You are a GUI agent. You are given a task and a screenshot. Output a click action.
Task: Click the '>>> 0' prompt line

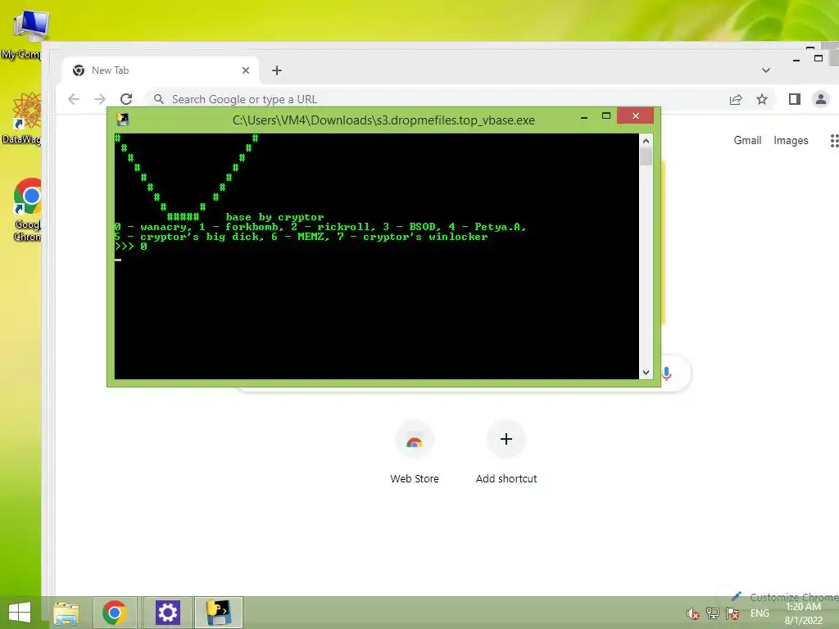click(130, 247)
